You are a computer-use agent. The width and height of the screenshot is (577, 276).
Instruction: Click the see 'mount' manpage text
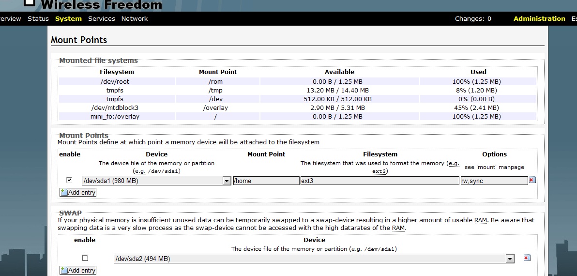(494, 167)
